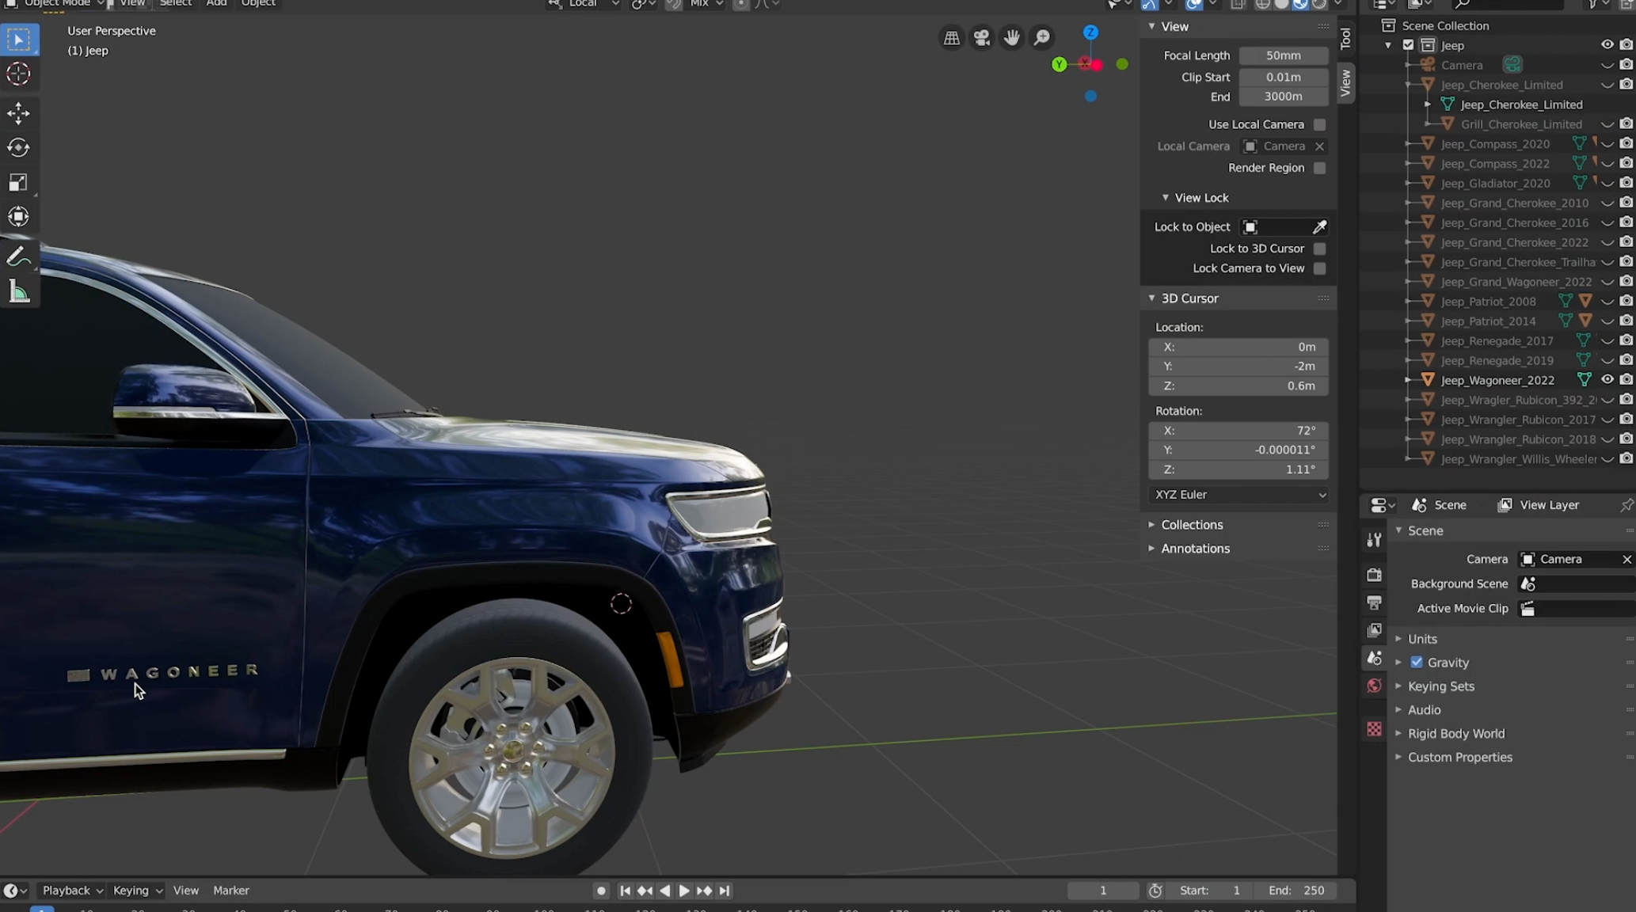Image resolution: width=1636 pixels, height=912 pixels.
Task: Open the Output properties tab icon
Action: [1374, 602]
